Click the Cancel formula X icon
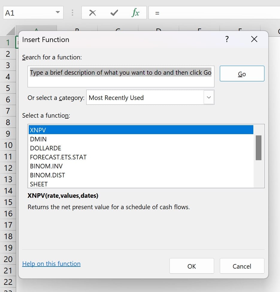Viewport: 280px width, 292px height. coord(93,13)
